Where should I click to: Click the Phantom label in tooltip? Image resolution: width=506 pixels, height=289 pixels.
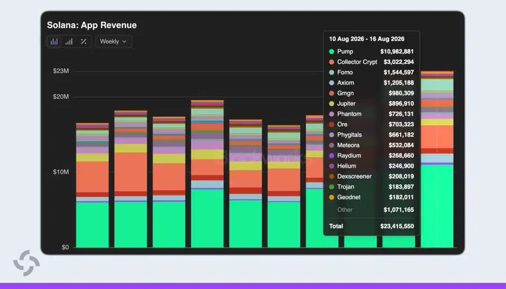pos(349,114)
